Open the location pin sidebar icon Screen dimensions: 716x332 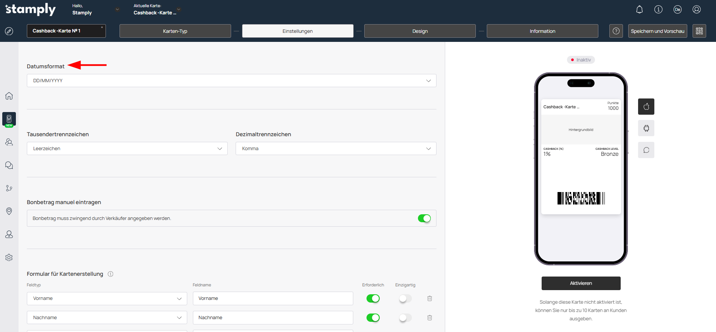pyautogui.click(x=9, y=211)
